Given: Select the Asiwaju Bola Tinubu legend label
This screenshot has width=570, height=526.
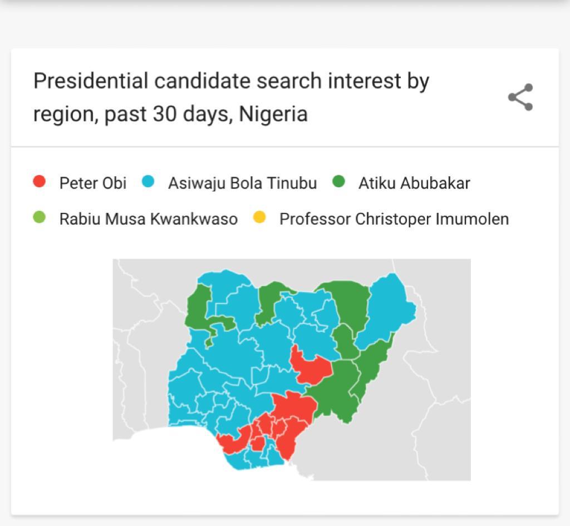Looking at the screenshot, I should point(243,183).
